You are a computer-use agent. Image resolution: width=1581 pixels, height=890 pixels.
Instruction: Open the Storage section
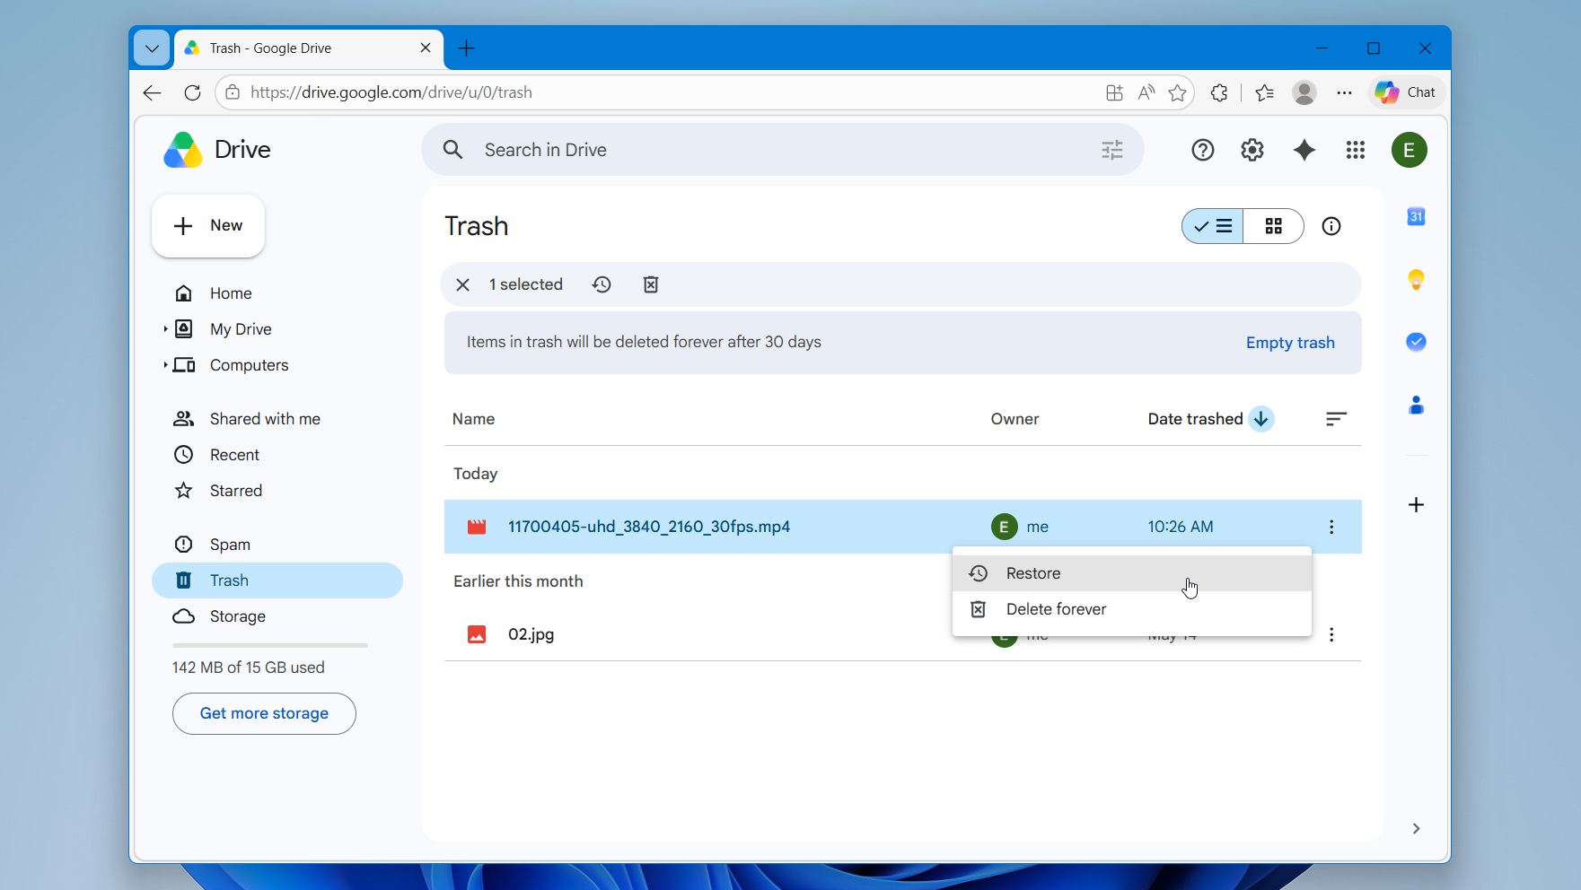click(x=277, y=616)
